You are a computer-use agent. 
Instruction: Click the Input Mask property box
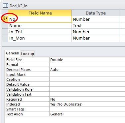pos(87,75)
